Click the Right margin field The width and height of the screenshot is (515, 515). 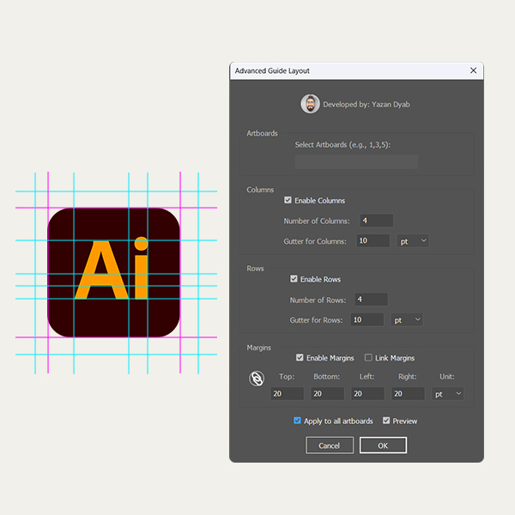(x=408, y=394)
